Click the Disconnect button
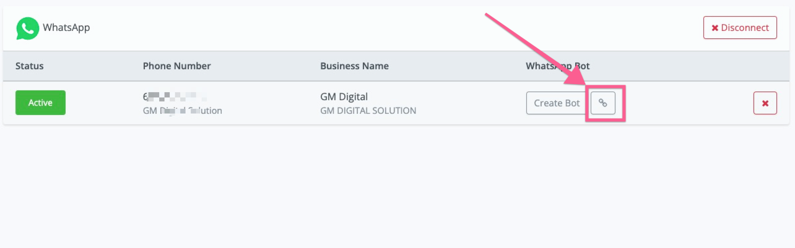 [740, 28]
